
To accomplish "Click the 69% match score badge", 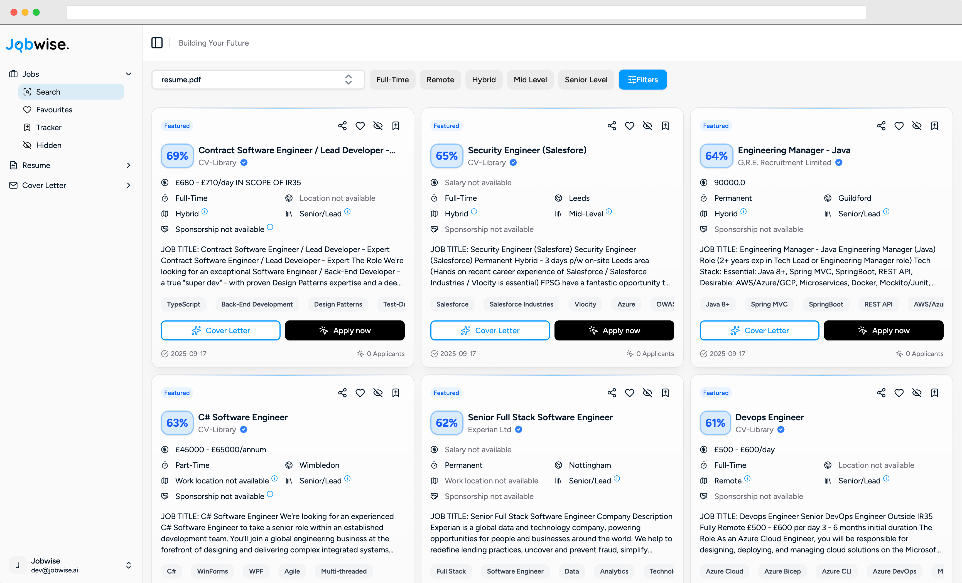I will [177, 156].
